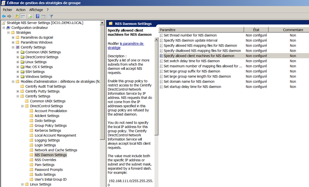Click policy icon of 'Set domain name for NIS daemon'
Viewport: 309px width, 187px height.
click(x=161, y=81)
